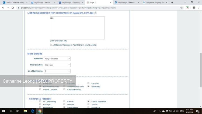The height and width of the screenshot is (114, 202).
Task: Bookmark this page with the star icon
Action: pyautogui.click(x=181, y=8)
